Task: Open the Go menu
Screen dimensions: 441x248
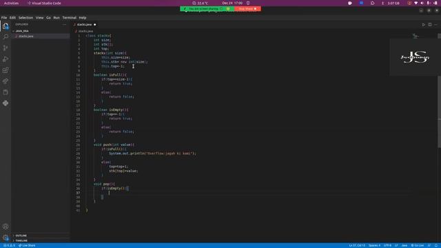Action: coord(48,18)
